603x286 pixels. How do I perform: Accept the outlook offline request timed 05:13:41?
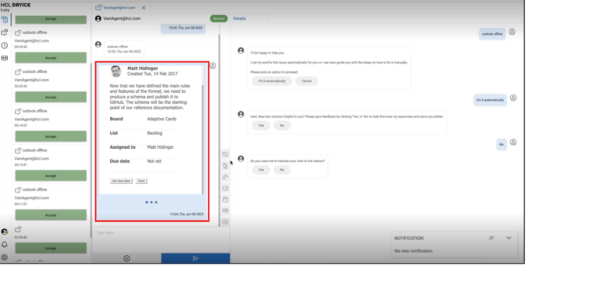[51, 176]
